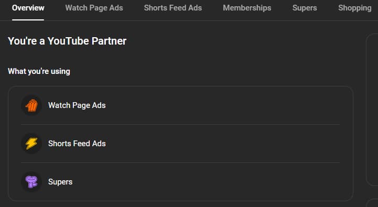The image size is (378, 207).
Task: Click the "What you're using" subheading
Action: 39,71
